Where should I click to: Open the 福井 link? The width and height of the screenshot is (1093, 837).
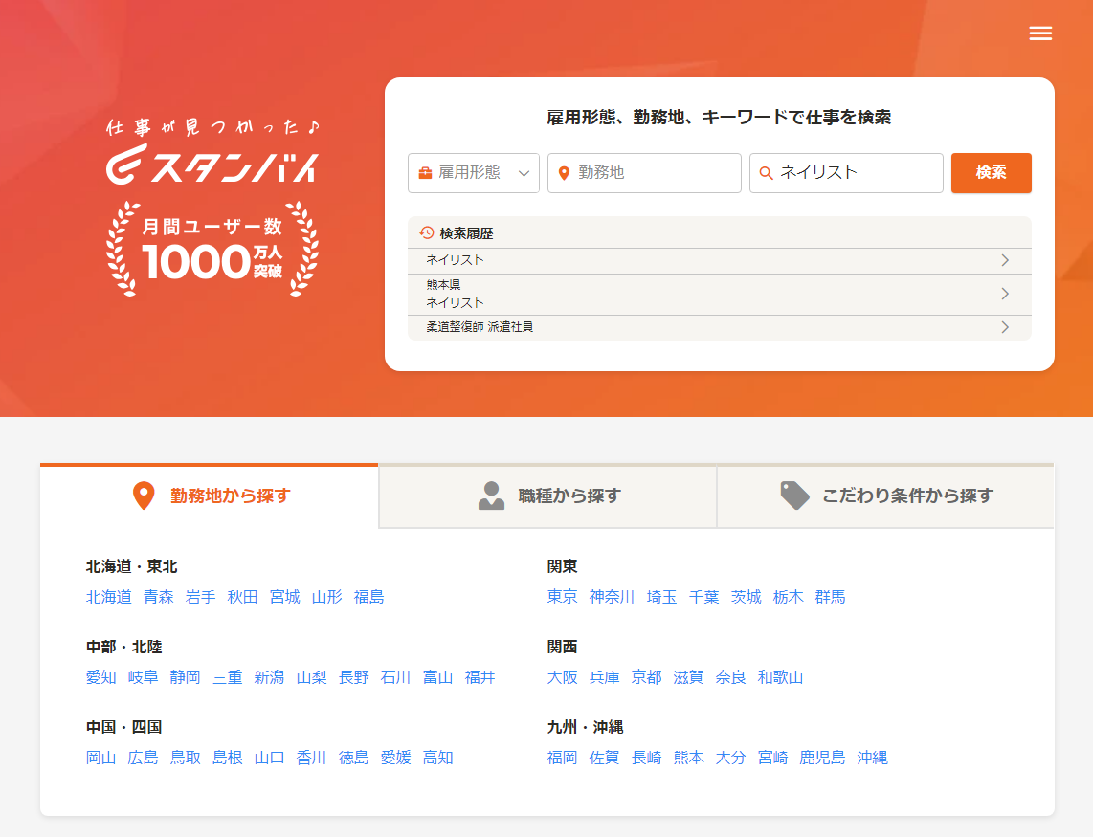480,677
